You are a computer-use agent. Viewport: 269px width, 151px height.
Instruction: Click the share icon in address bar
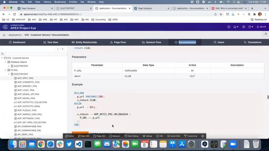216,14
